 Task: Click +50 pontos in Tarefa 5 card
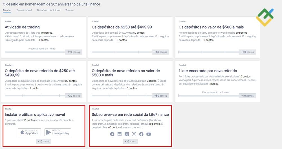[x=160, y=96]
